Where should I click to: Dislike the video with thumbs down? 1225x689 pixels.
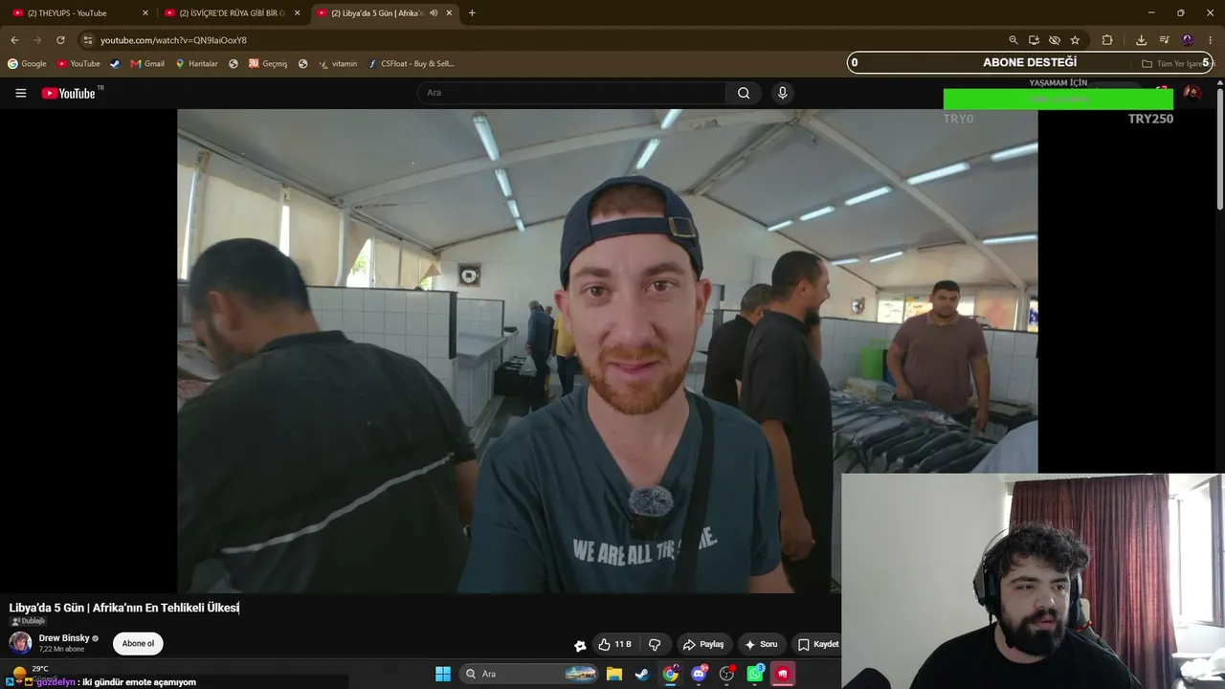click(x=655, y=644)
